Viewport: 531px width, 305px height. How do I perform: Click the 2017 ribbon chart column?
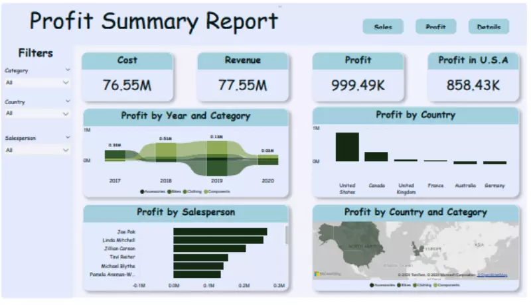click(x=115, y=156)
